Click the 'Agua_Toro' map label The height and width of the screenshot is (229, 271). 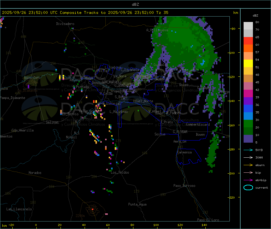coord(32,78)
